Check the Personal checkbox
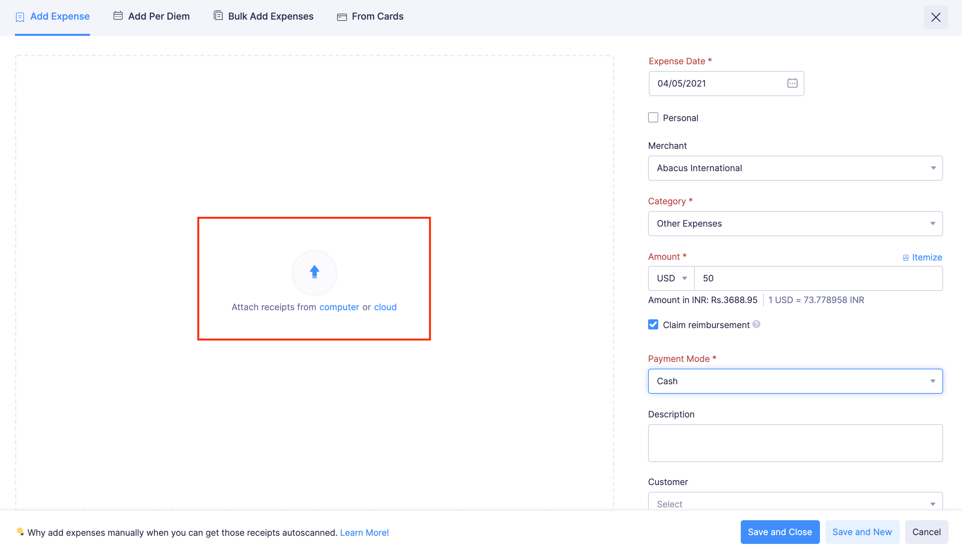Image resolution: width=962 pixels, height=550 pixels. point(653,117)
